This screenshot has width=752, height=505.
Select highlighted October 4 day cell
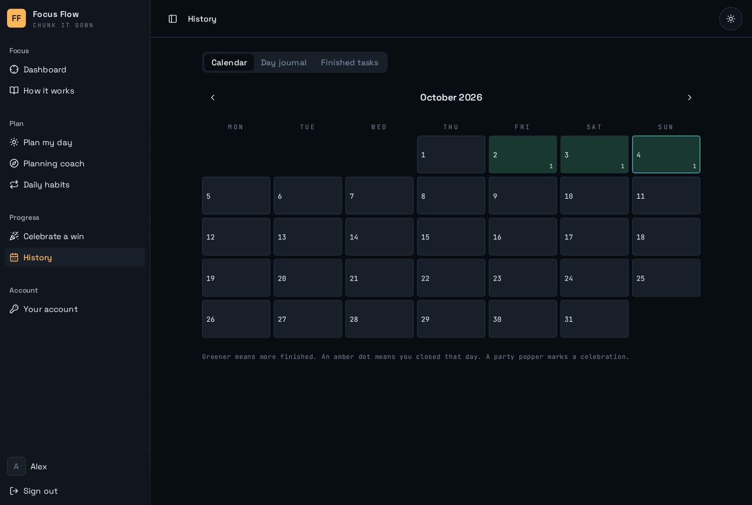coord(666,155)
